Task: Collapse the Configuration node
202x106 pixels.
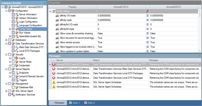Action: (6, 11)
